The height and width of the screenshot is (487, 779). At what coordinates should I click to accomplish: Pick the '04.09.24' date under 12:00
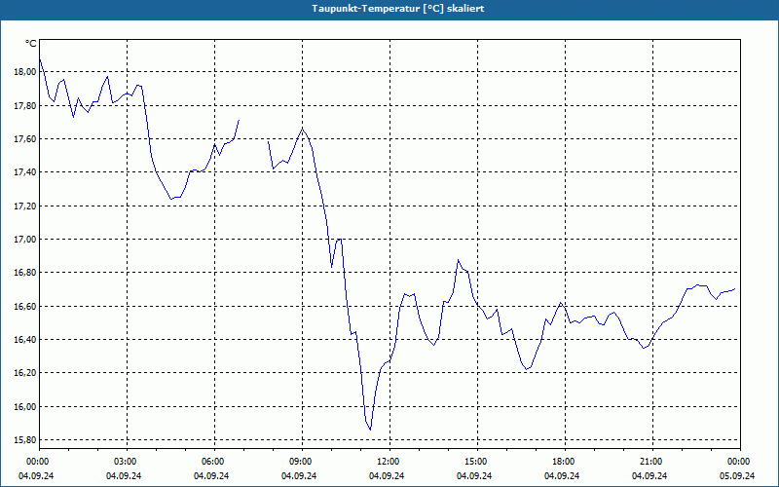click(x=387, y=476)
